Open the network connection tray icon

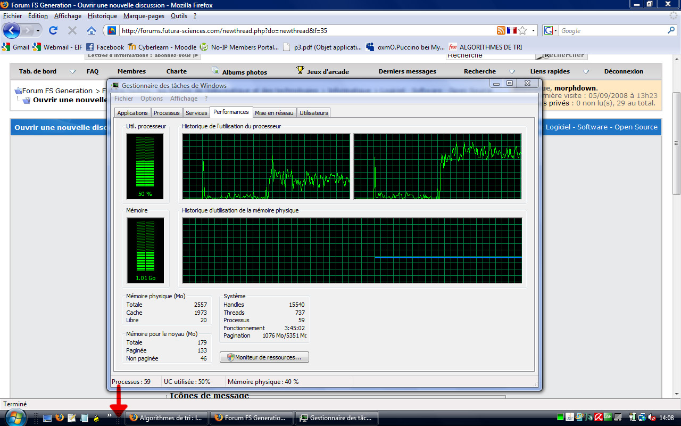pos(642,417)
